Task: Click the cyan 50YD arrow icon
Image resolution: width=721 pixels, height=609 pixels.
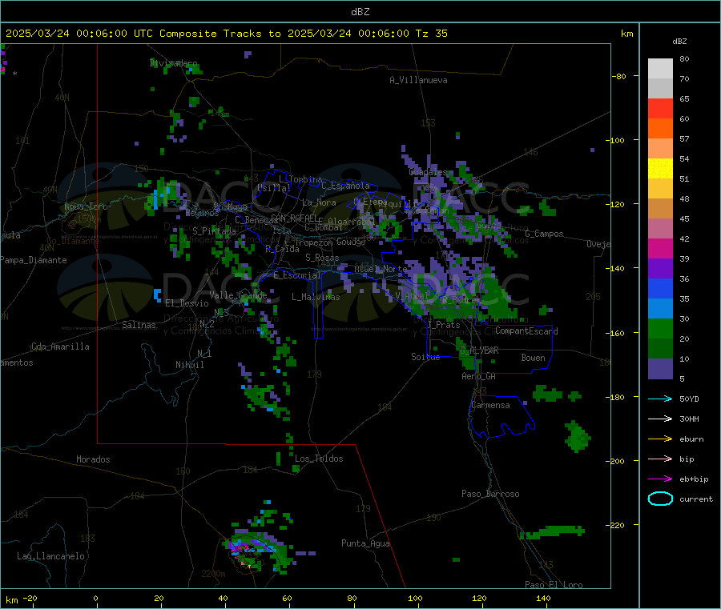Action: pos(660,399)
